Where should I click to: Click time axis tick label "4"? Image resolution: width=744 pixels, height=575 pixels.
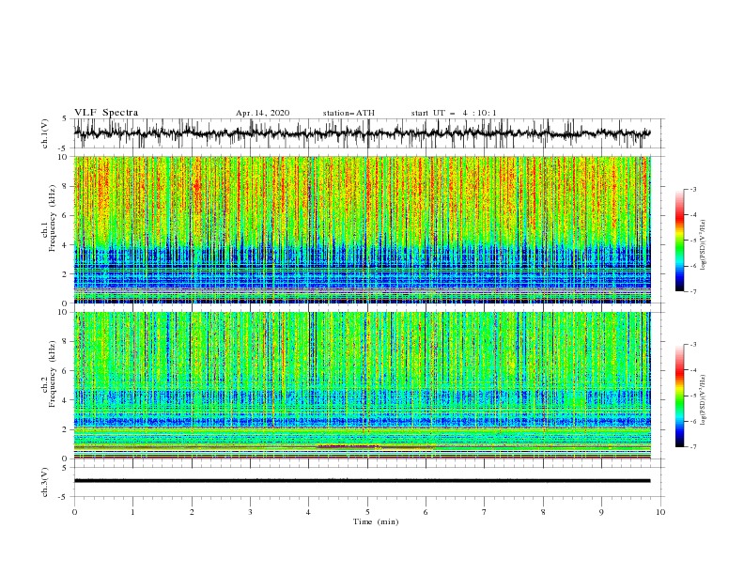(308, 512)
